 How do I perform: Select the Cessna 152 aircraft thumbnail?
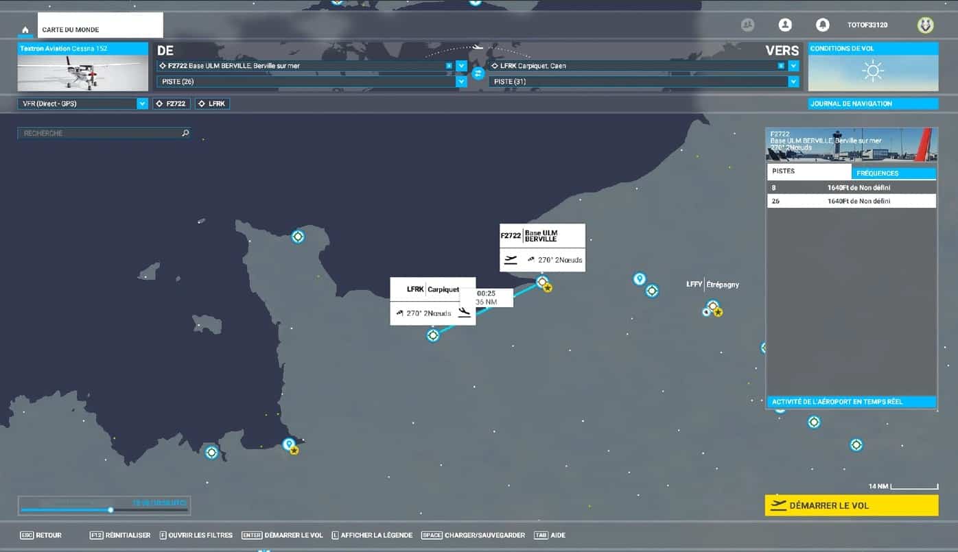click(82, 73)
